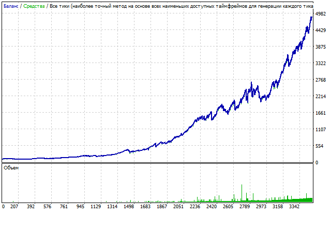Click the 4982 value on the Y-axis
This screenshot has width=331, height=248.
coord(321,14)
